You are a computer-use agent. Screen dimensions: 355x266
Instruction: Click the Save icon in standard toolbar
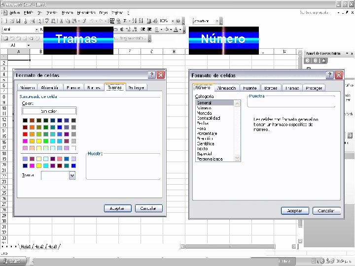coord(18,21)
